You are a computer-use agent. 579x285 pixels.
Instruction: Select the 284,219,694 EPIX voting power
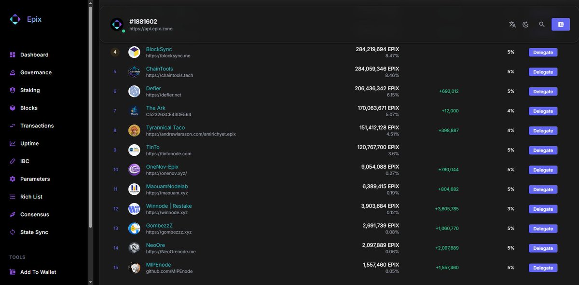[x=377, y=49]
